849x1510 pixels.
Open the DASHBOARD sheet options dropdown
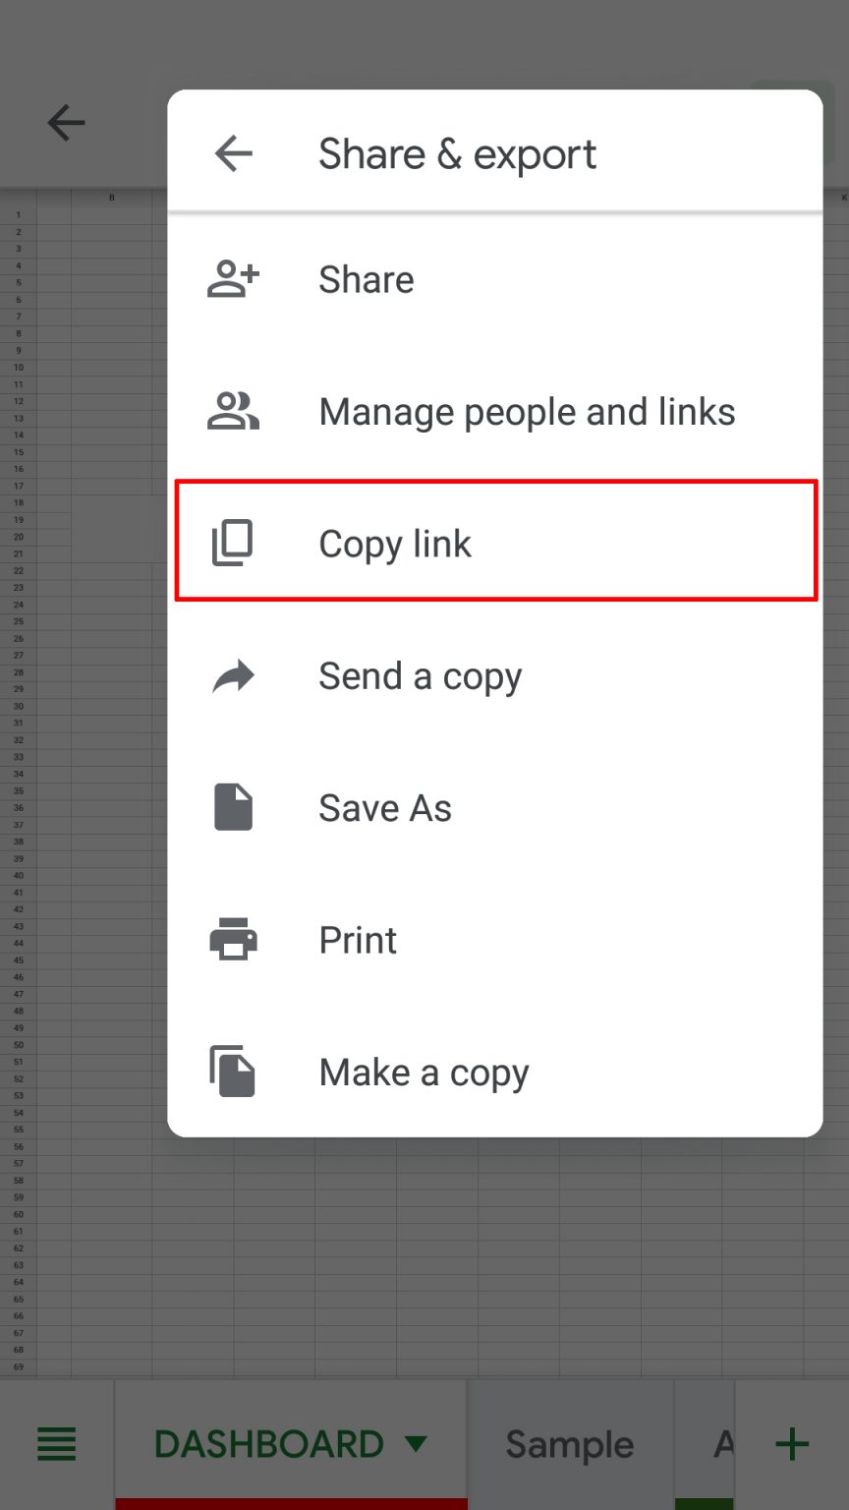(417, 1443)
